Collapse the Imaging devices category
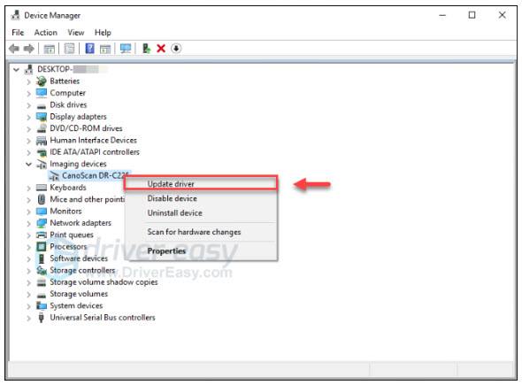522x385 pixels. 29,164
